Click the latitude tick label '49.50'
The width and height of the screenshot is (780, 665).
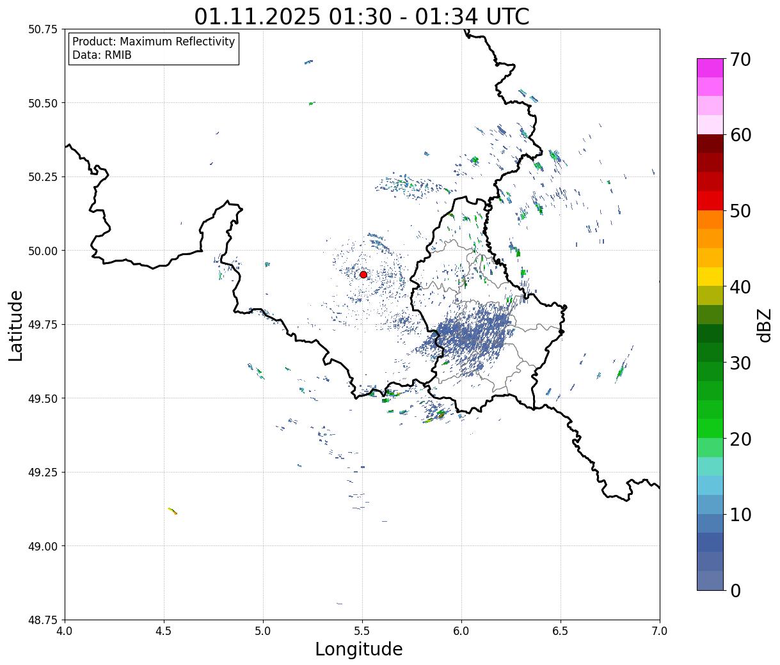click(x=43, y=398)
